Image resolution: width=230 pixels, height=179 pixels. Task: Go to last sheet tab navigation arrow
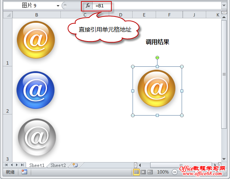22,165
